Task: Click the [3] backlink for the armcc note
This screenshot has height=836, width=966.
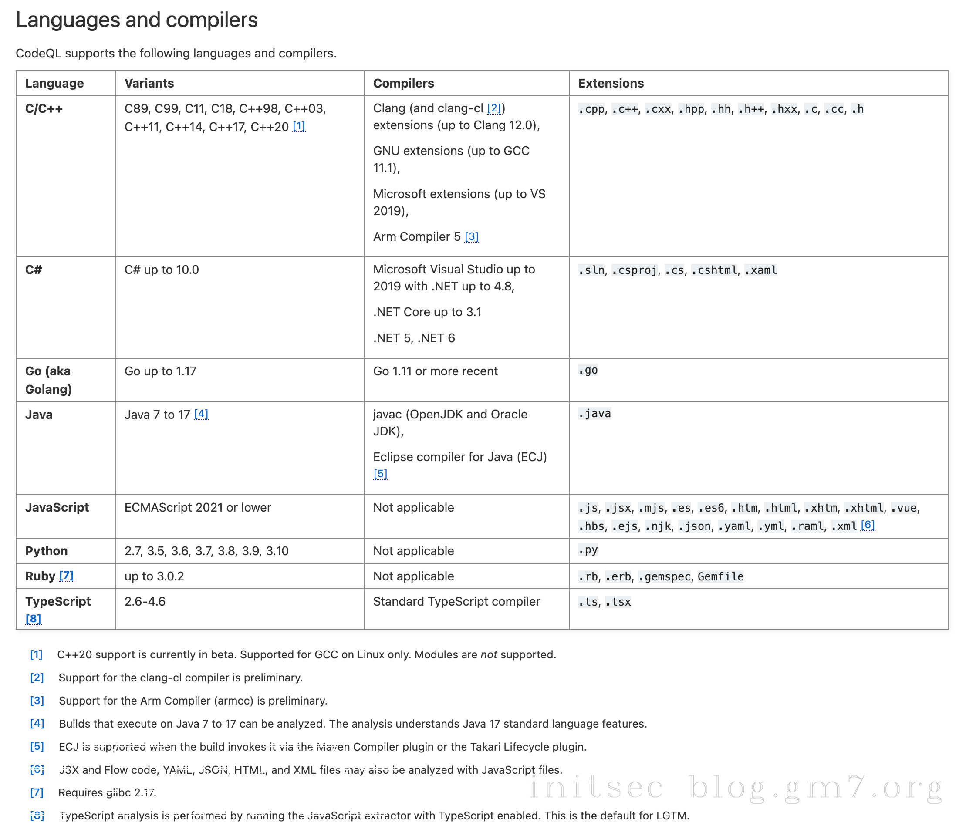Action: [37, 701]
